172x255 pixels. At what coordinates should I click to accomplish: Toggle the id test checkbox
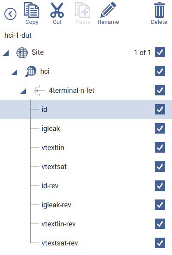pos(160,109)
